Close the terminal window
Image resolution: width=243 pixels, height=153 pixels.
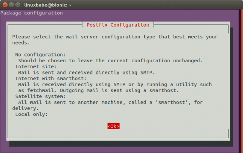5,5
